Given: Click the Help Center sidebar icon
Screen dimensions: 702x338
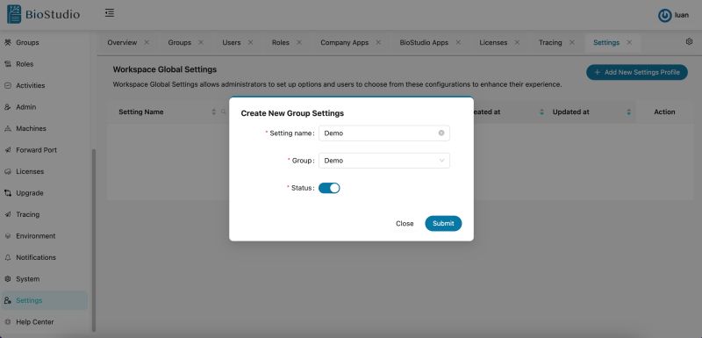Looking at the screenshot, I should click(8, 322).
